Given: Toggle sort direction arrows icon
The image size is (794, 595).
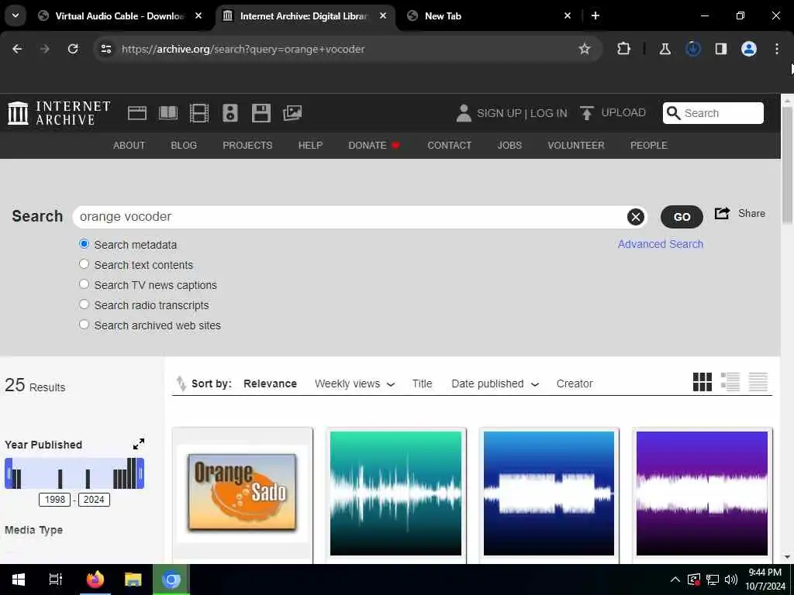Looking at the screenshot, I should pyautogui.click(x=181, y=383).
